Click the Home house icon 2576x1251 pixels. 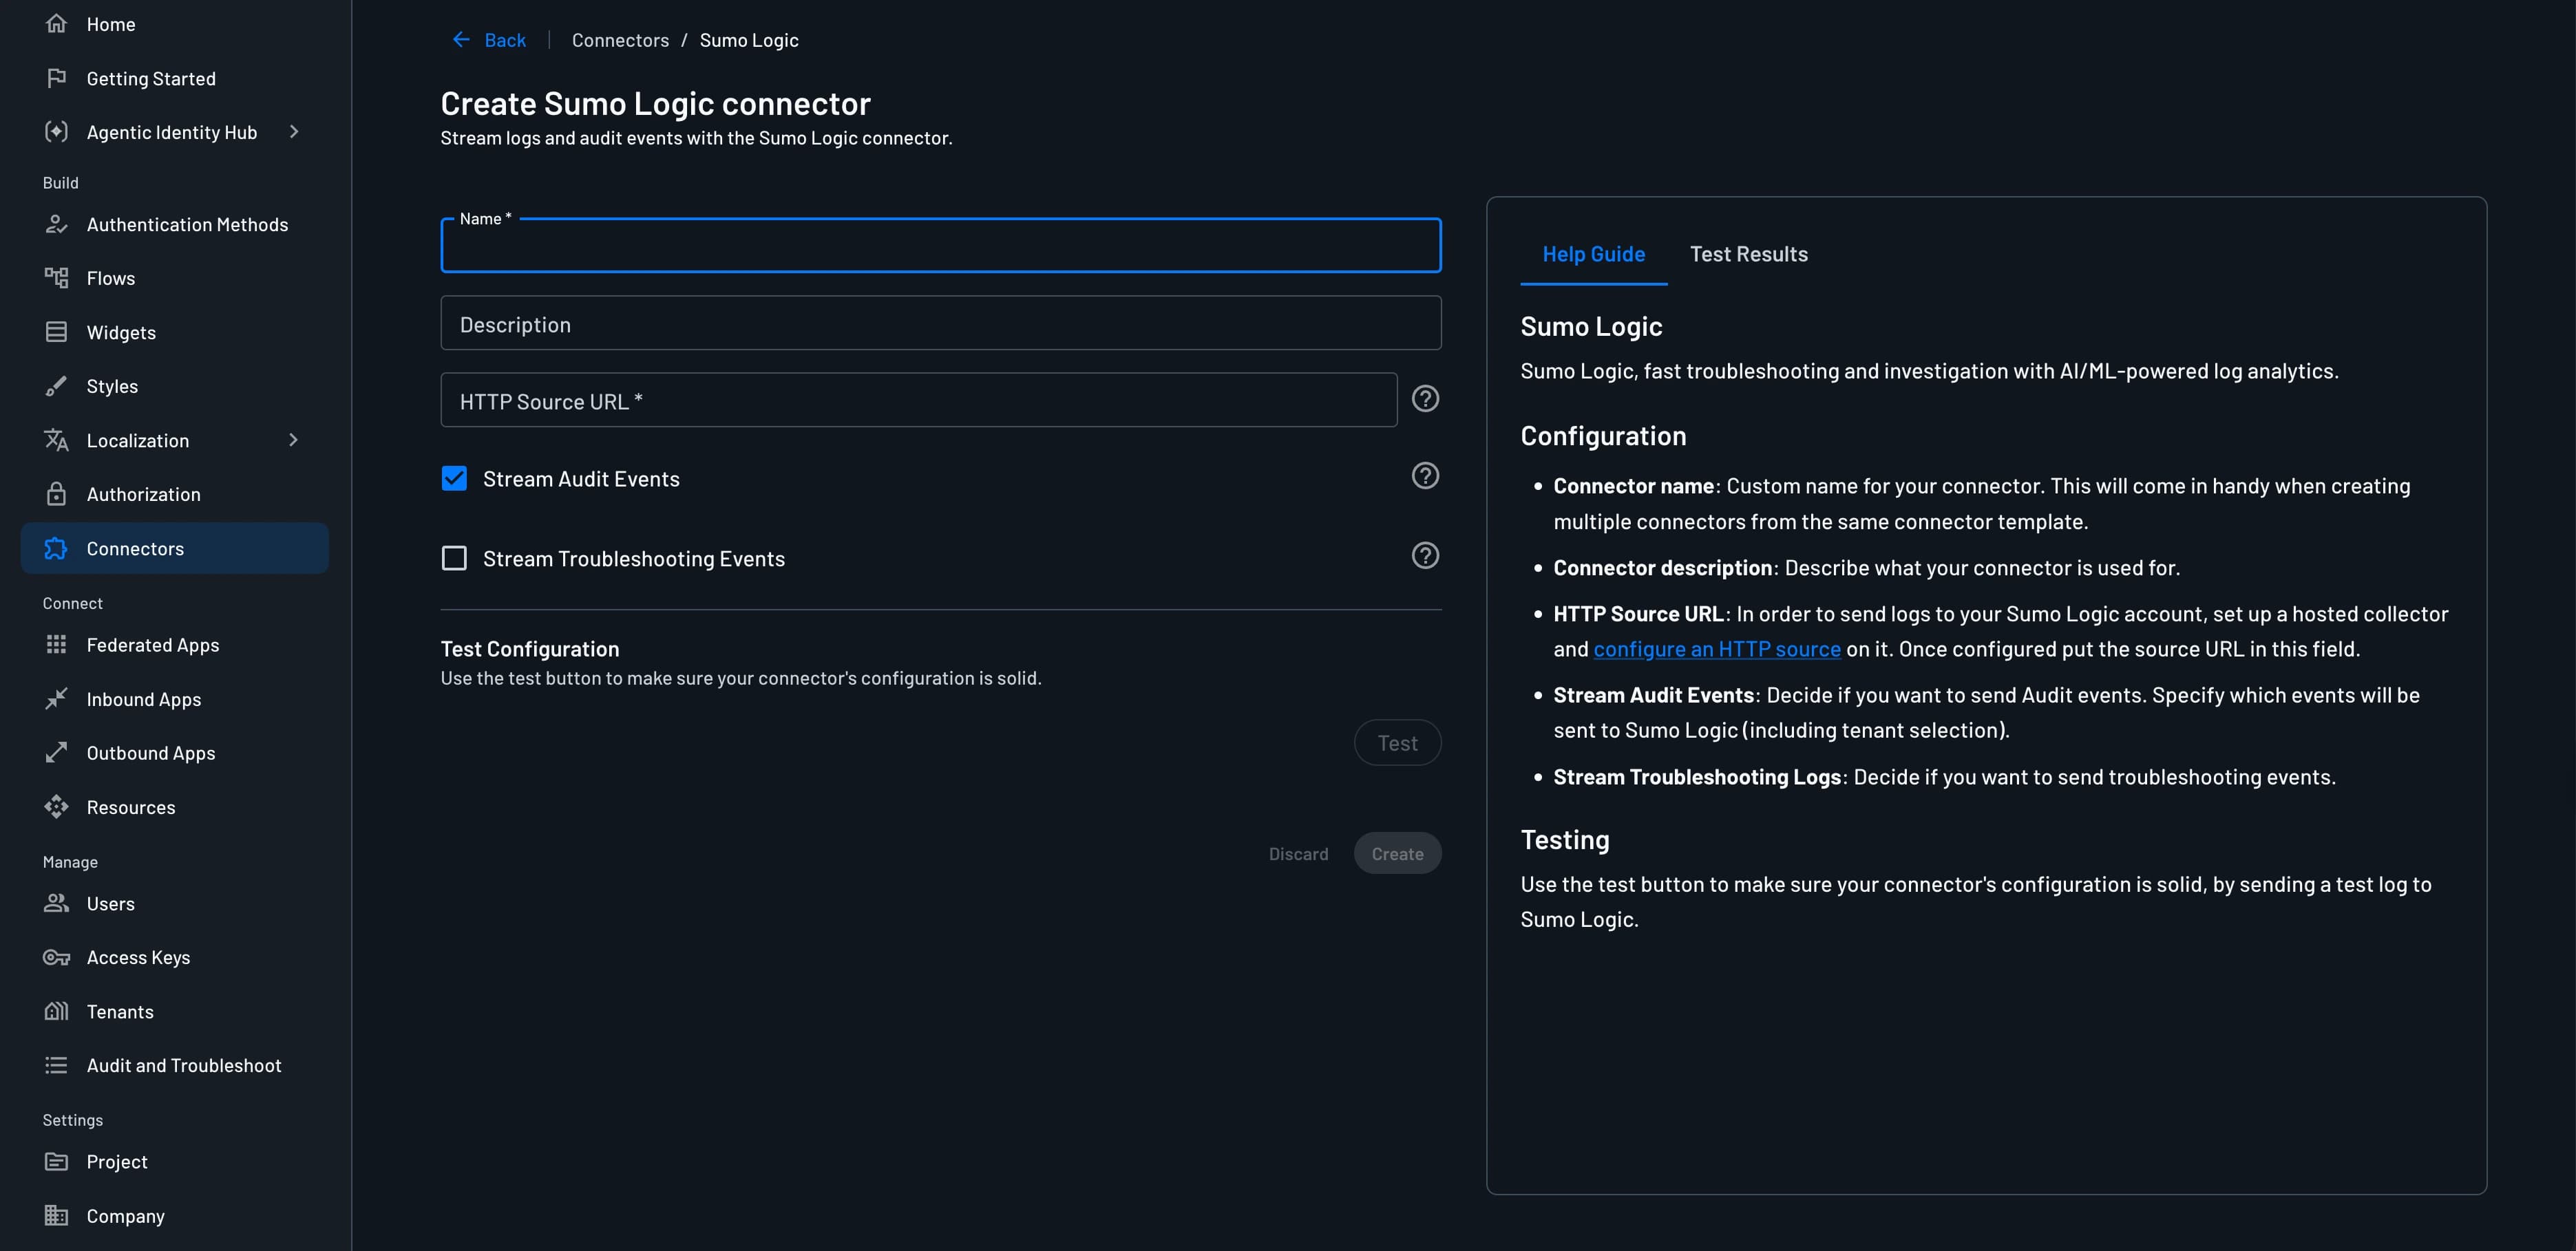tap(56, 24)
